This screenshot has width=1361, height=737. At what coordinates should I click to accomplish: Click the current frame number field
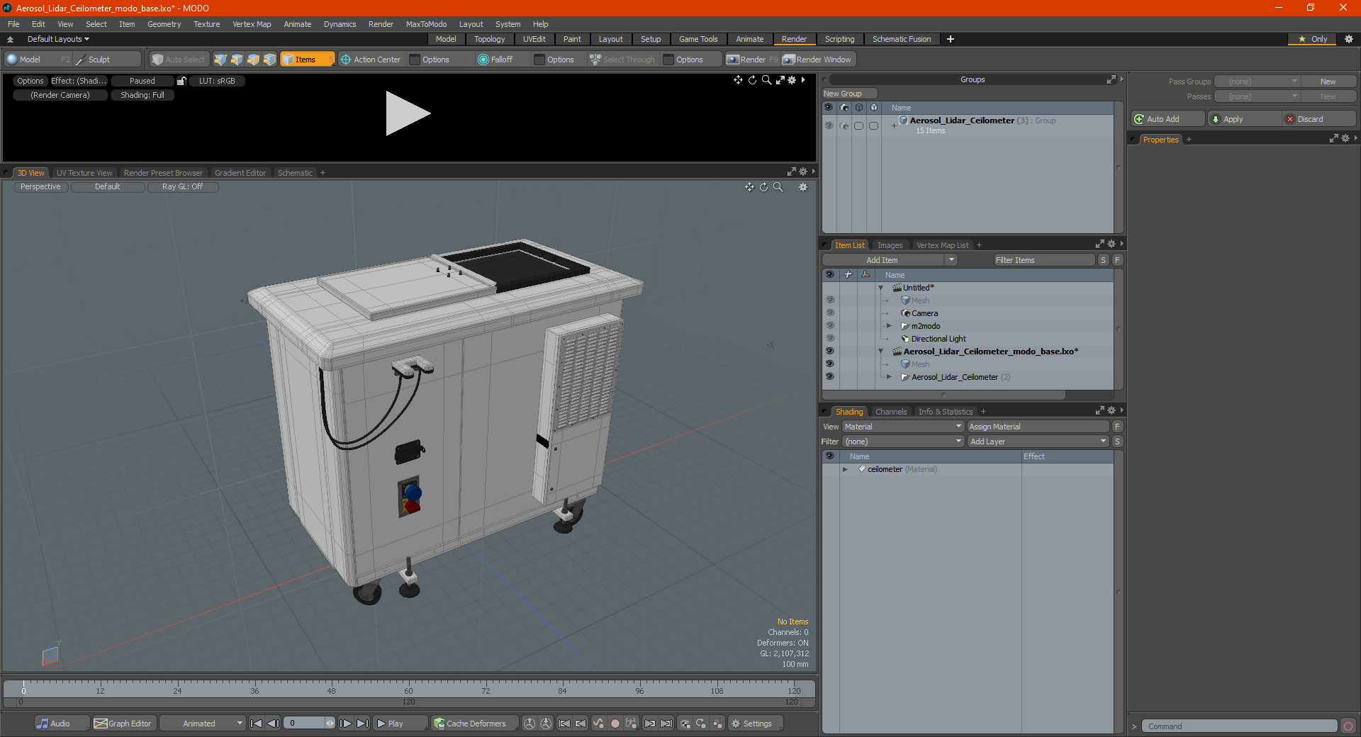pyautogui.click(x=306, y=724)
